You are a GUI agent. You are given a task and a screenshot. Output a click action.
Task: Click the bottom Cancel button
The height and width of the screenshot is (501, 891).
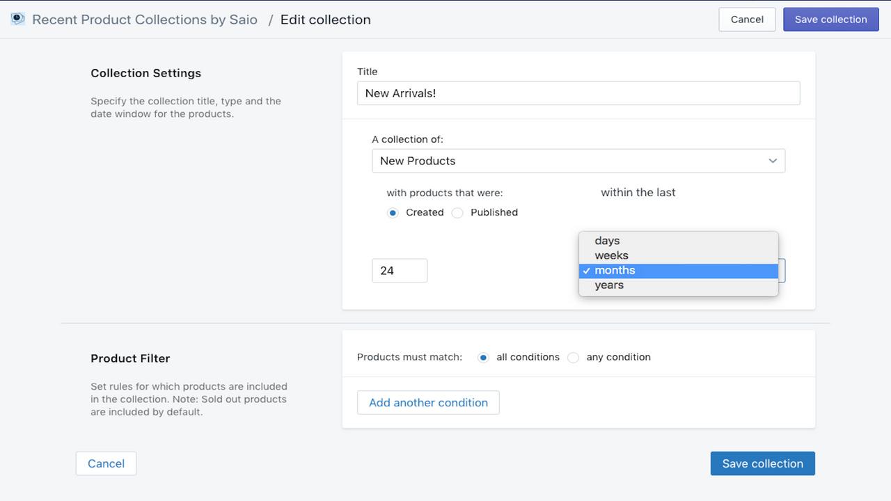[x=106, y=463]
